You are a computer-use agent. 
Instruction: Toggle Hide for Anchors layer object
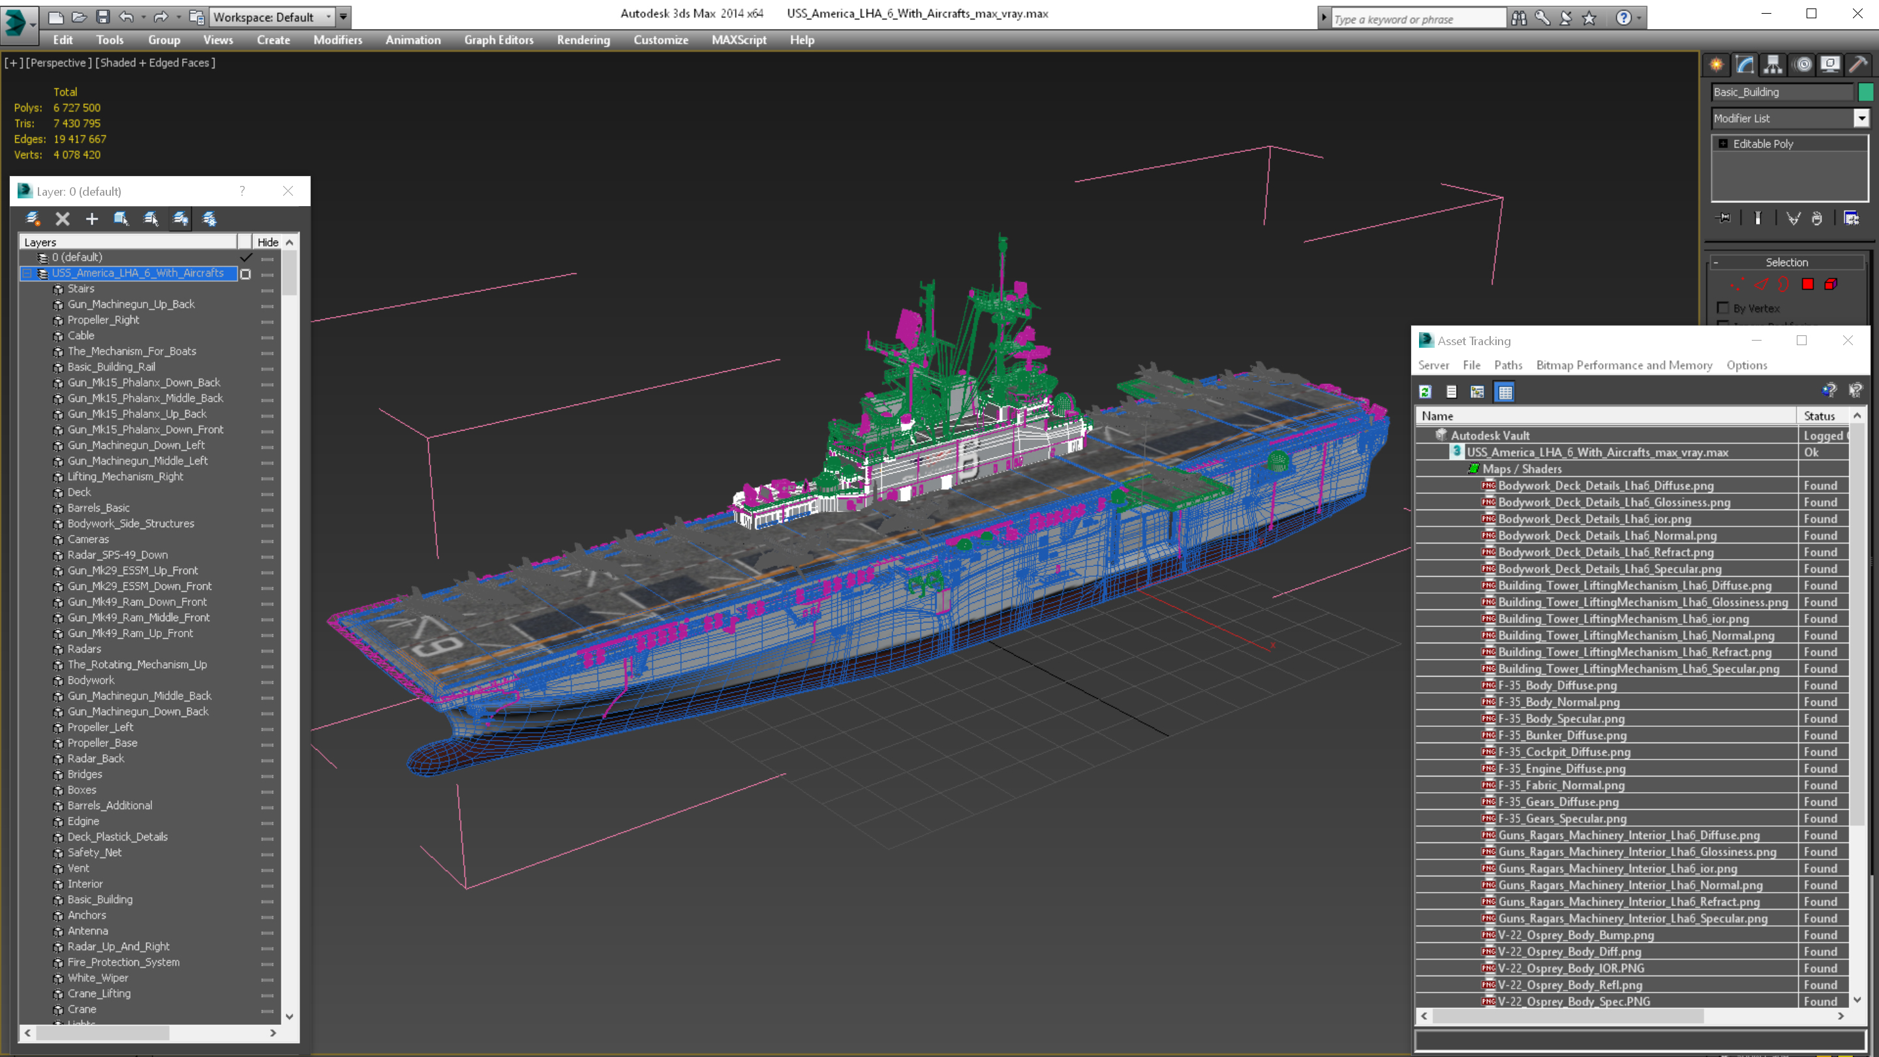point(267,916)
